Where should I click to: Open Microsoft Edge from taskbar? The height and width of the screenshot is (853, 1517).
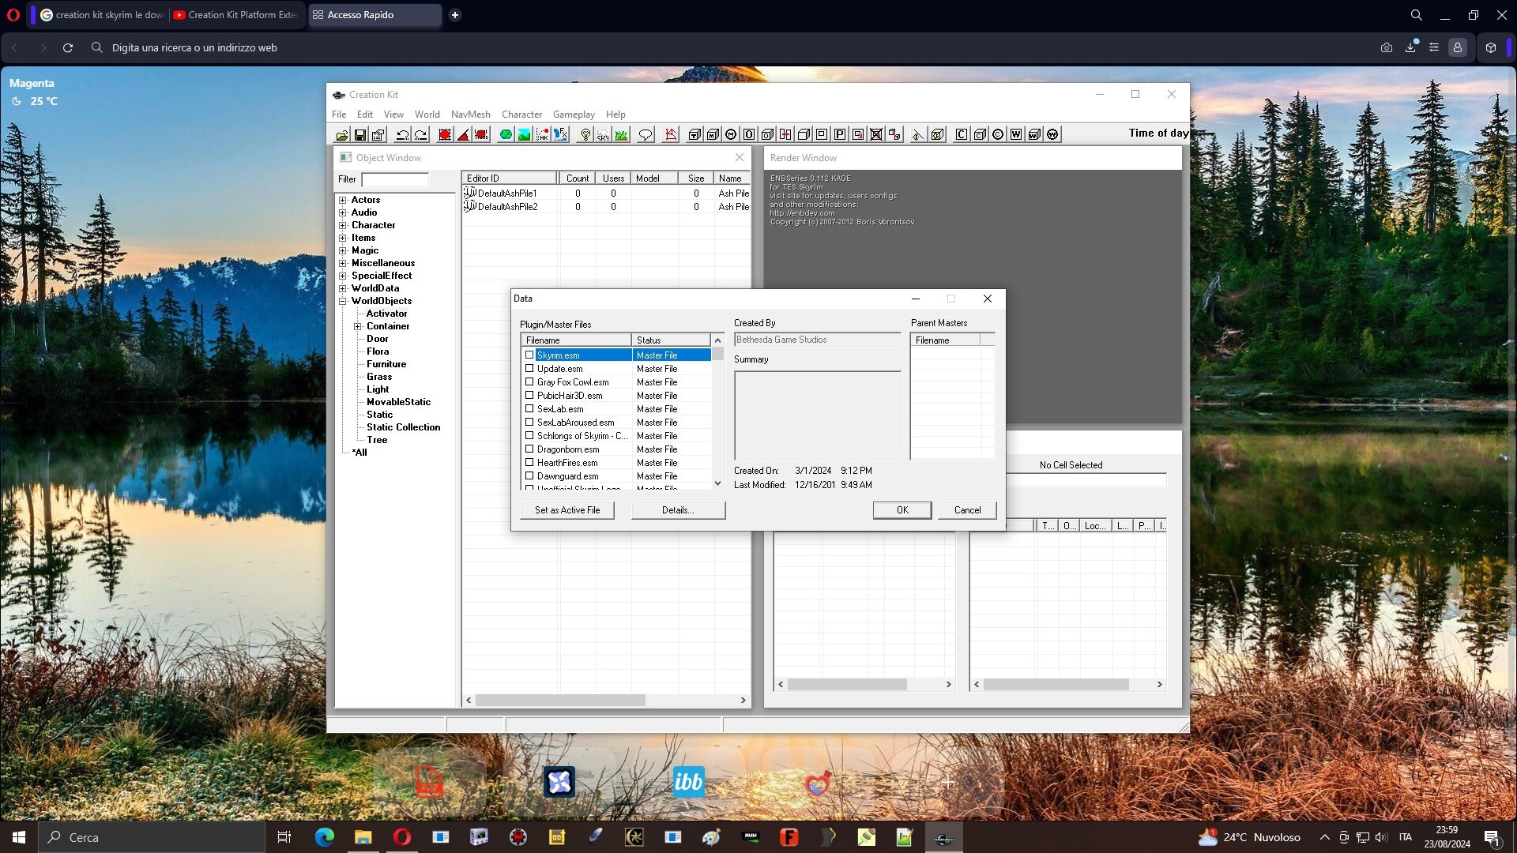325,837
